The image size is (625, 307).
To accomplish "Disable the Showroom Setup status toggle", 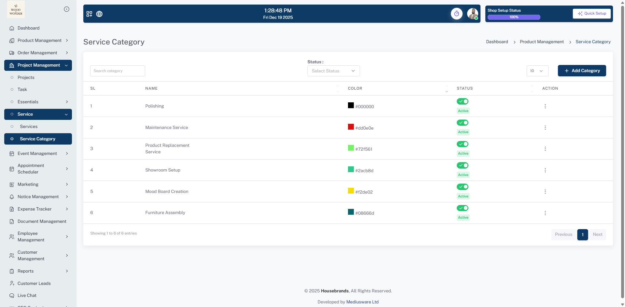I will (x=462, y=165).
